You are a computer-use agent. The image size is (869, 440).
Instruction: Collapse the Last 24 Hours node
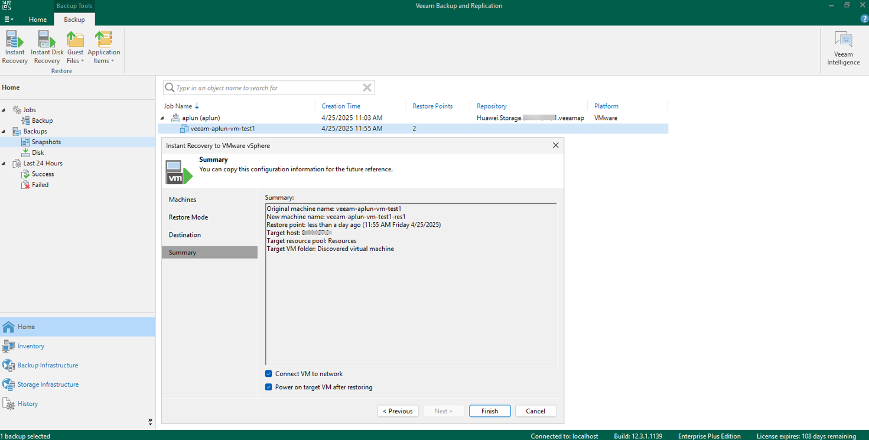click(x=4, y=163)
